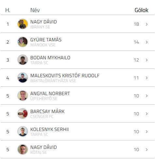Expand the chevron beside 12 goals
155x160 pixels.
coord(147,60)
